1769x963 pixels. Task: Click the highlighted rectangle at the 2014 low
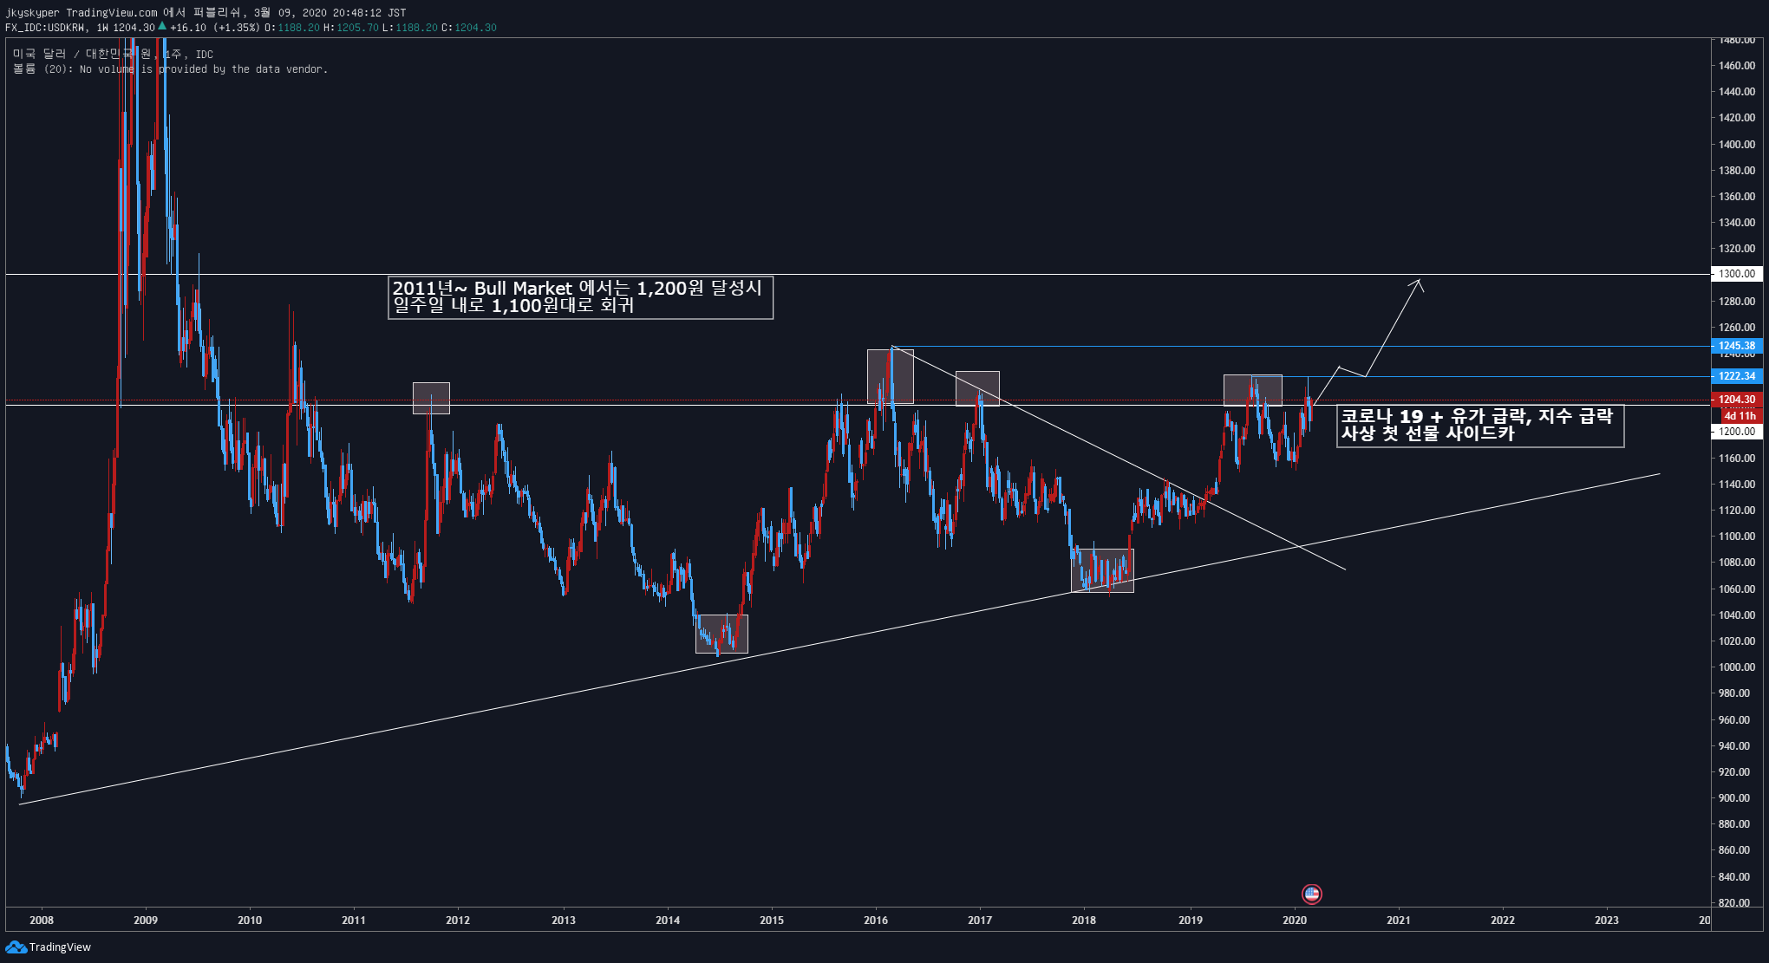click(x=721, y=634)
